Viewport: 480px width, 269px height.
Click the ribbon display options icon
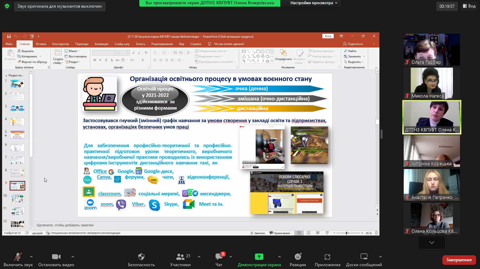341,36
